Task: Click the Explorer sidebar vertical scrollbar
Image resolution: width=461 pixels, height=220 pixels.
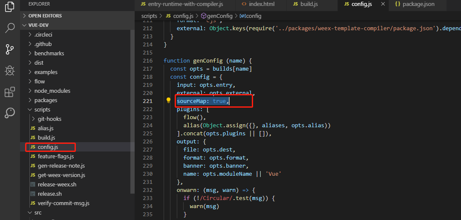Action: [133, 111]
